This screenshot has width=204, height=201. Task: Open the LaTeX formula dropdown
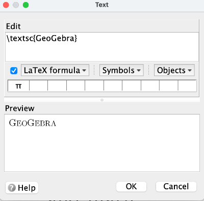coord(55,70)
